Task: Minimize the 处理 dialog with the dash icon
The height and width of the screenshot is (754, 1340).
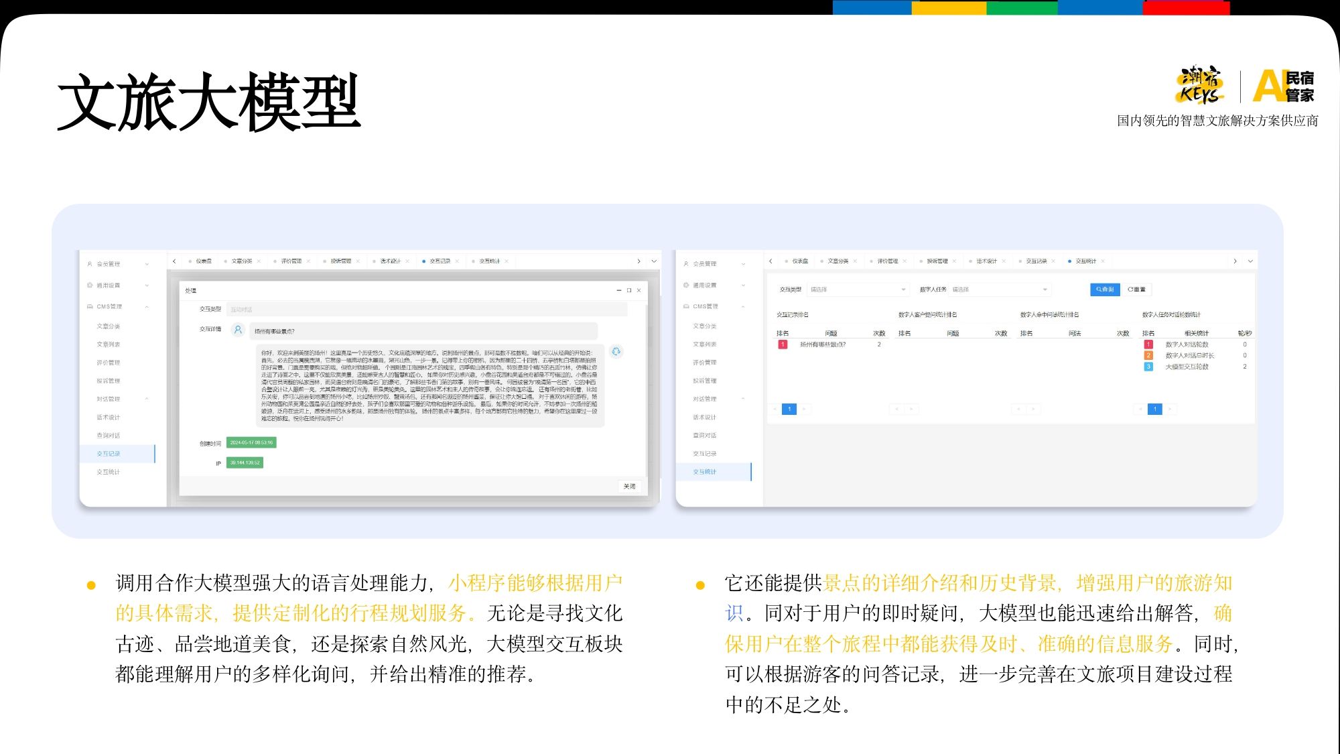Action: click(x=619, y=290)
